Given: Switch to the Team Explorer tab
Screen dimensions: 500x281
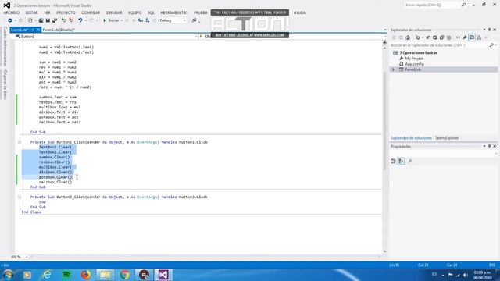Looking at the screenshot, I should [x=447, y=138].
